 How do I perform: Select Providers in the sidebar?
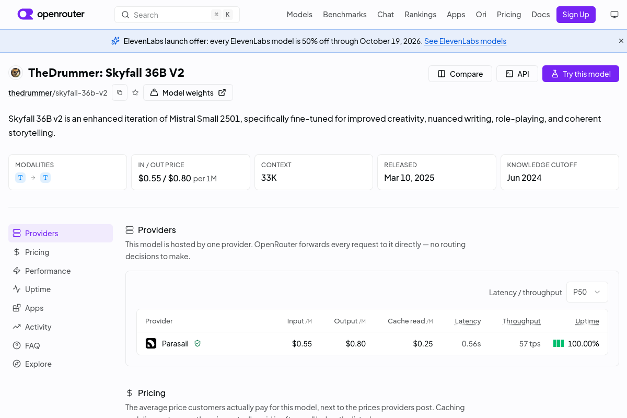pyautogui.click(x=61, y=234)
